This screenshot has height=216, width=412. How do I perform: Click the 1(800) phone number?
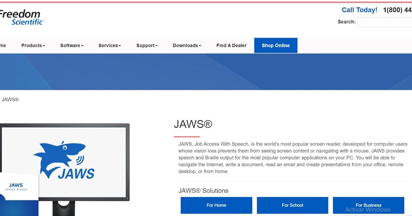(398, 10)
